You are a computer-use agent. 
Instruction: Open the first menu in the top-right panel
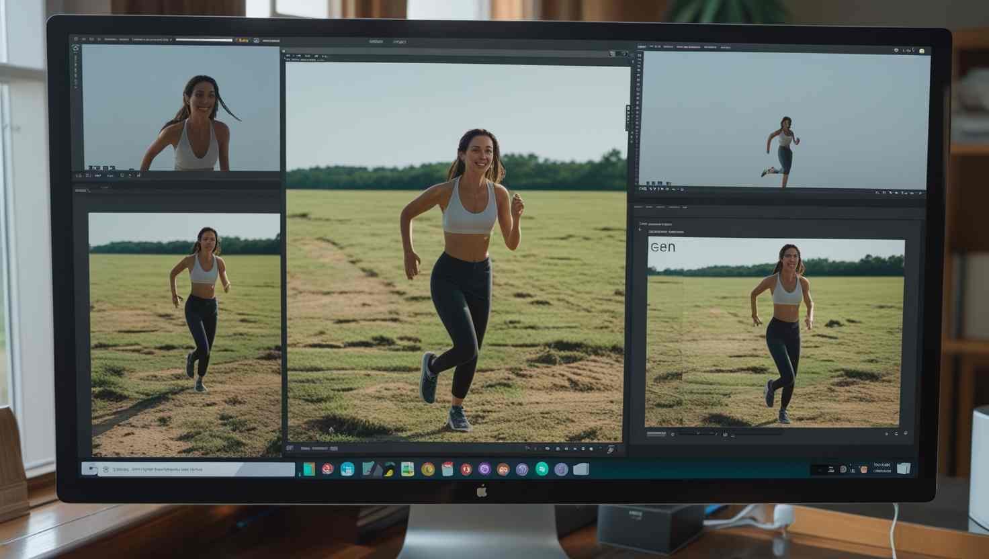tap(642, 47)
